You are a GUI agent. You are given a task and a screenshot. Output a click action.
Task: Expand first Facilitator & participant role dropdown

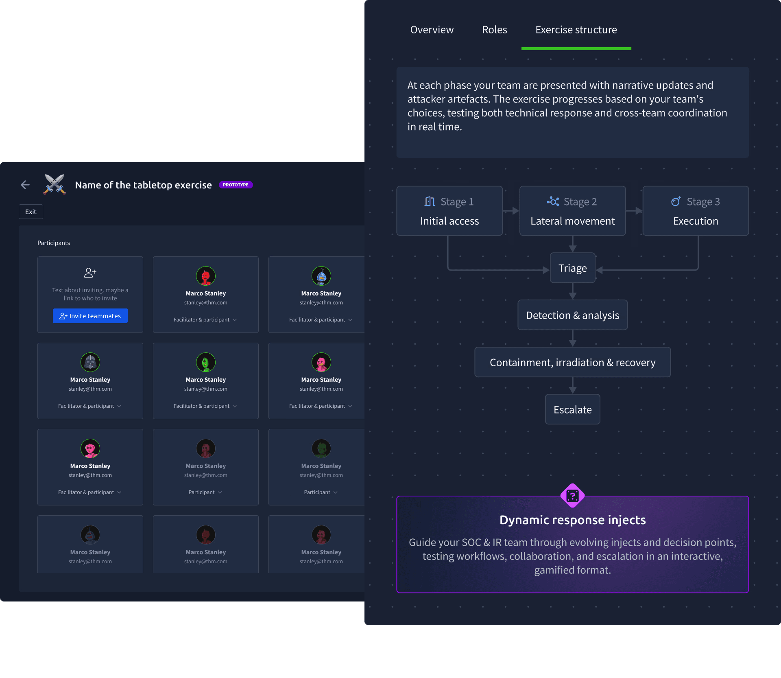tap(205, 320)
